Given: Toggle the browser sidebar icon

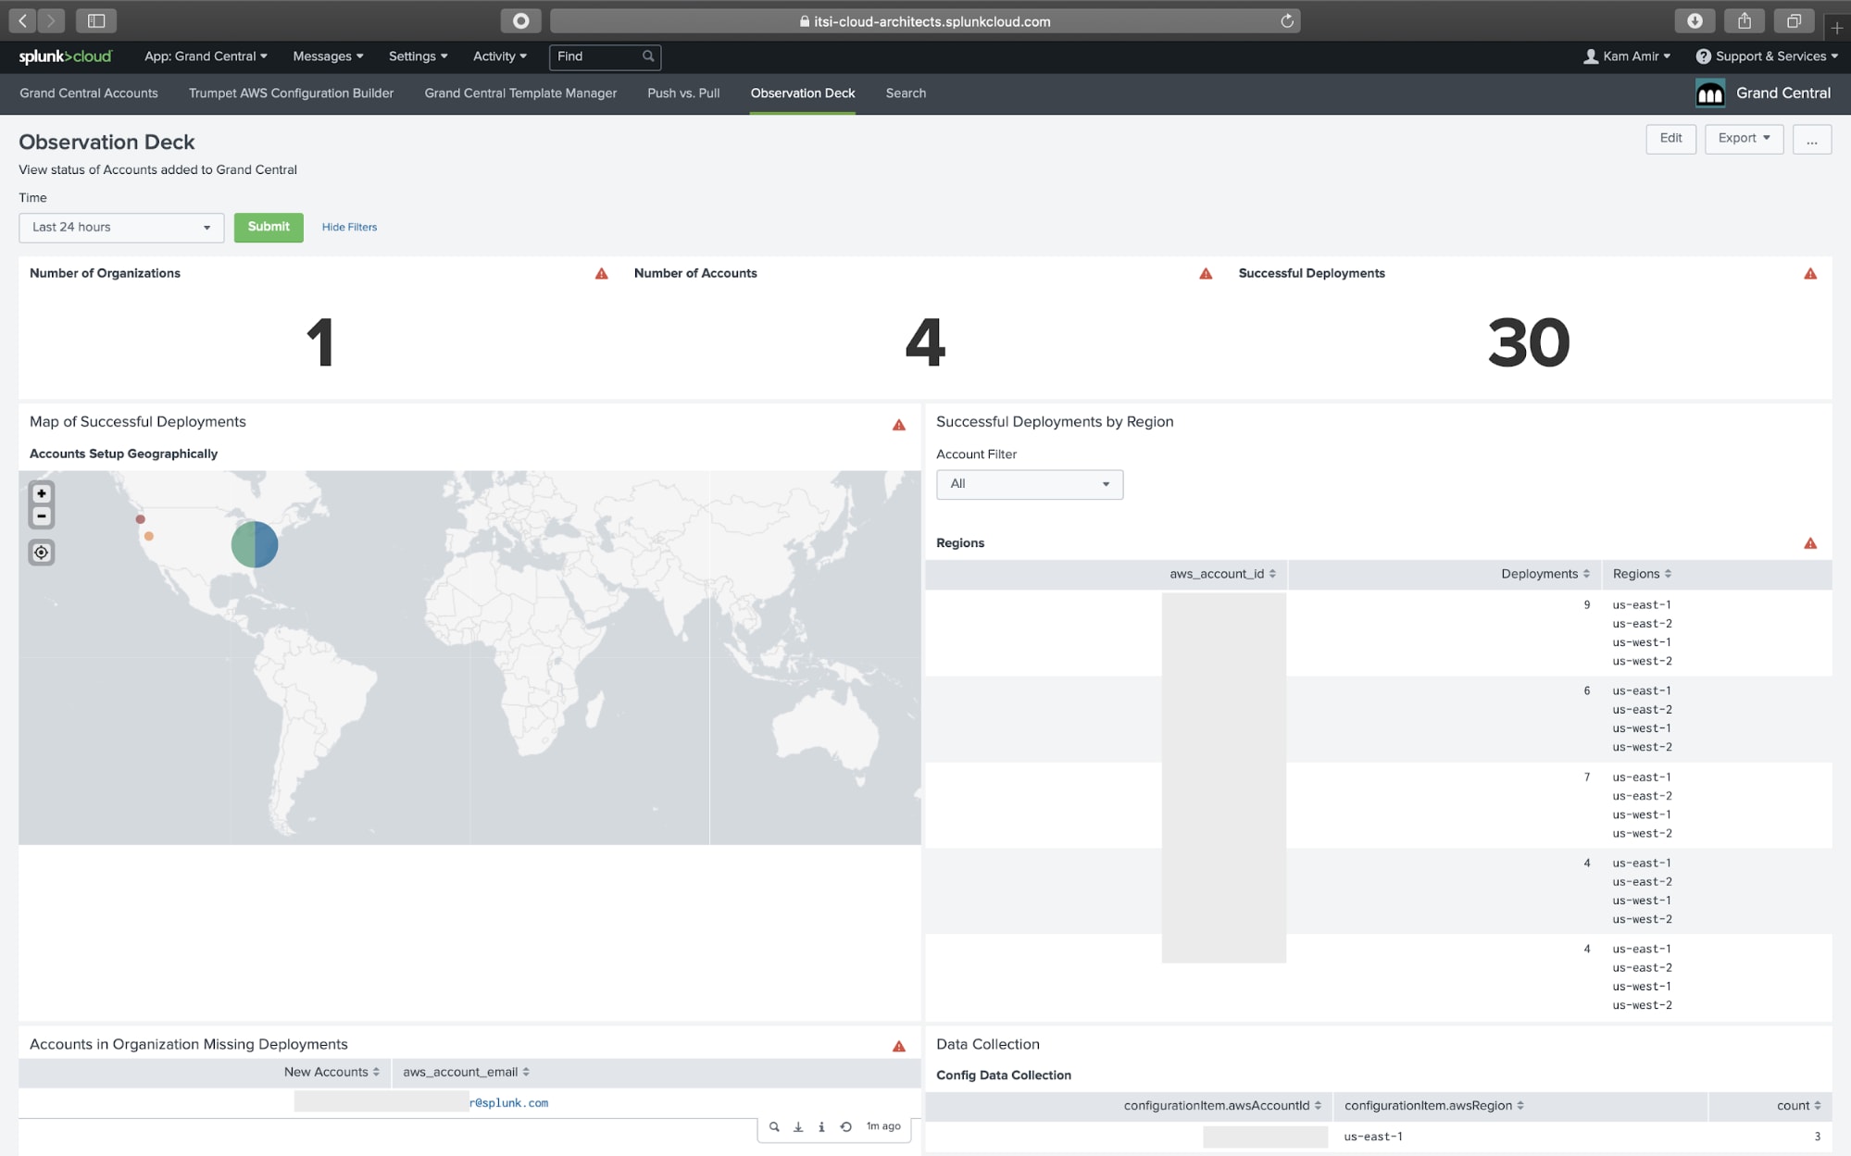Looking at the screenshot, I should (x=95, y=20).
